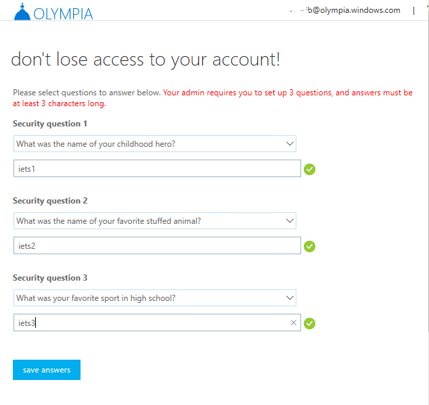The width and height of the screenshot is (429, 405).
Task: Focus the iets2 answer field
Action: point(156,246)
